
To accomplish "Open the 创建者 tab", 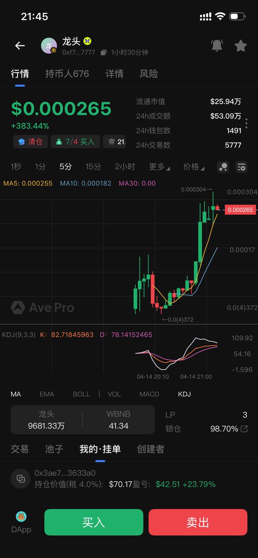I will 150,449.
